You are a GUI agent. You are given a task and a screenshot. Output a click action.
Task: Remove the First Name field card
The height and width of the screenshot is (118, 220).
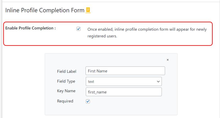tap(168, 60)
